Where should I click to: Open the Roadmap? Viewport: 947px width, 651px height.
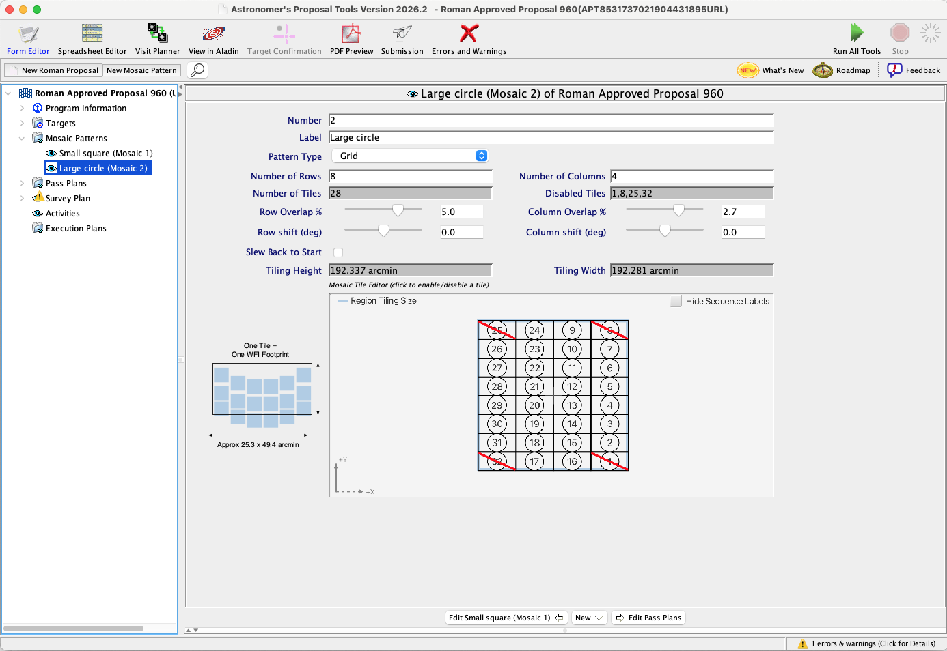pos(842,70)
